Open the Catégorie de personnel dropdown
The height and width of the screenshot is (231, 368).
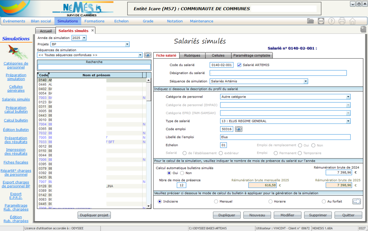(348, 97)
